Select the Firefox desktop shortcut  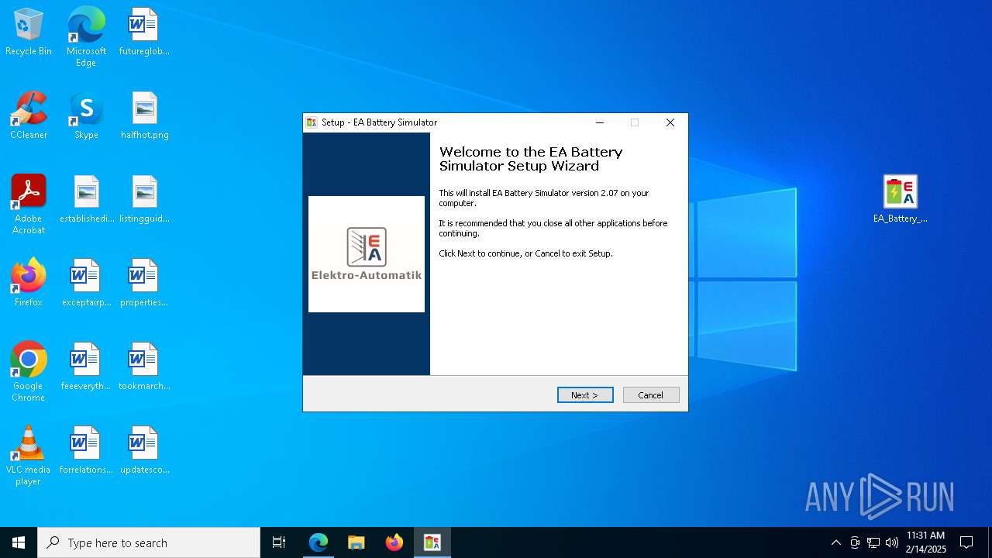[29, 283]
